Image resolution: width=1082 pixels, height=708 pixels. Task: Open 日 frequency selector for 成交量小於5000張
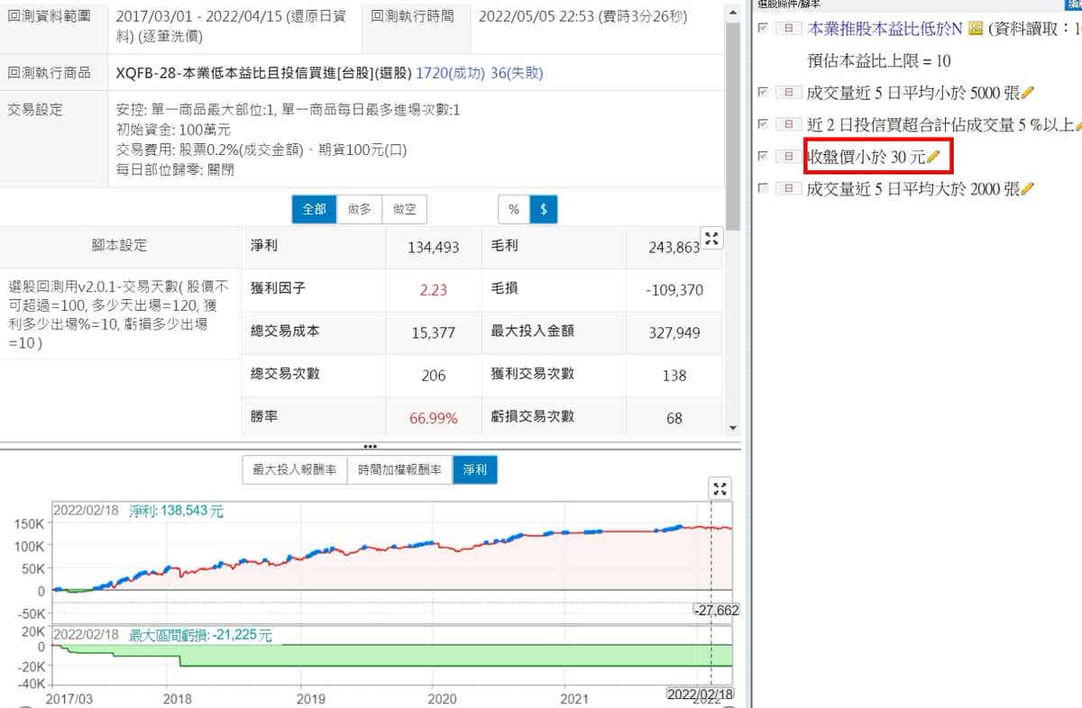[x=789, y=93]
